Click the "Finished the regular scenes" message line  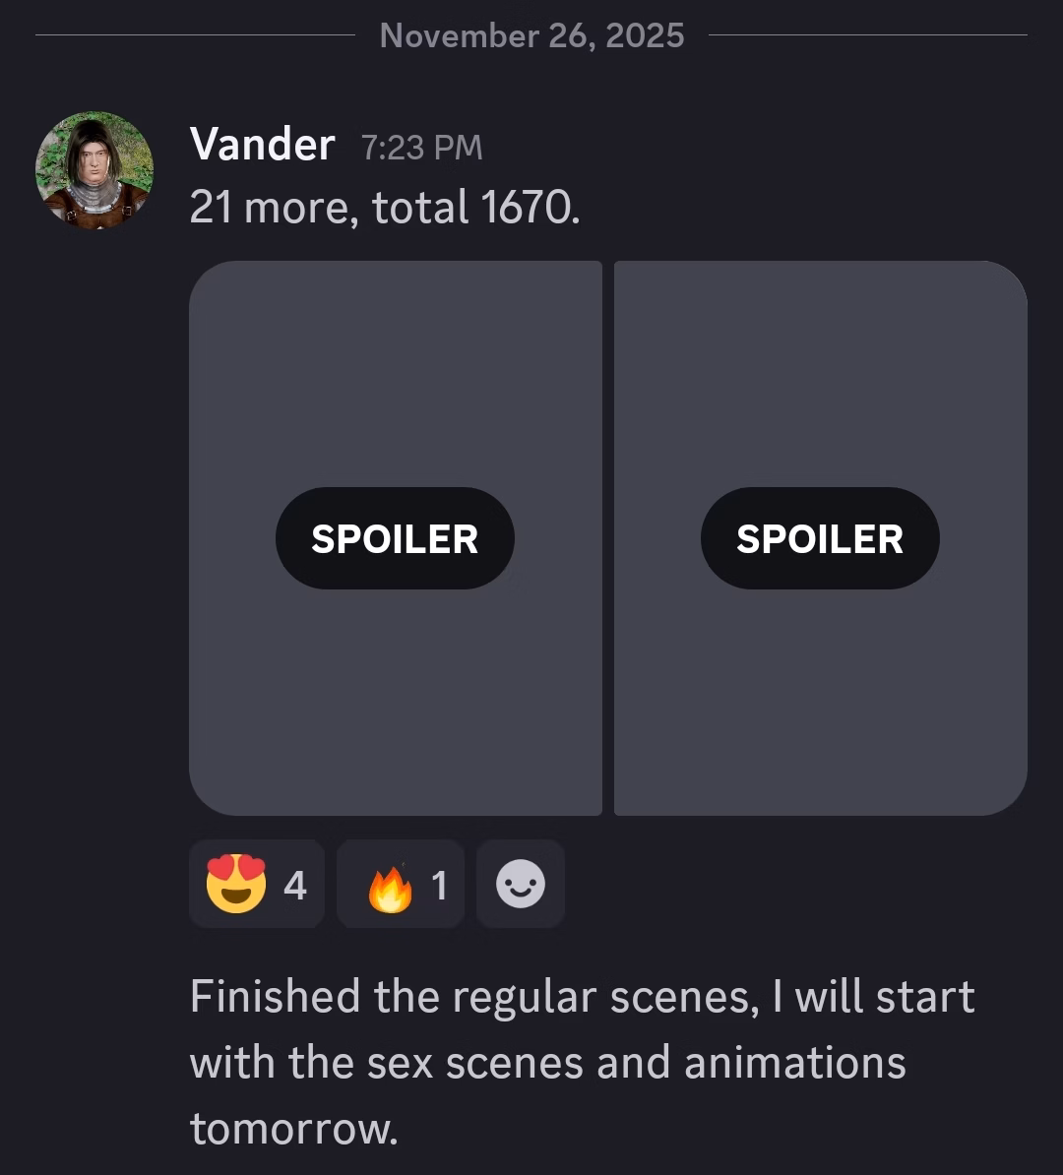581,996
